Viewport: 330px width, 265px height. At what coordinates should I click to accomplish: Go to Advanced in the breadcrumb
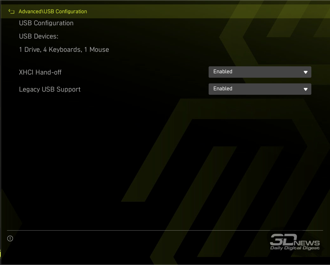click(30, 12)
